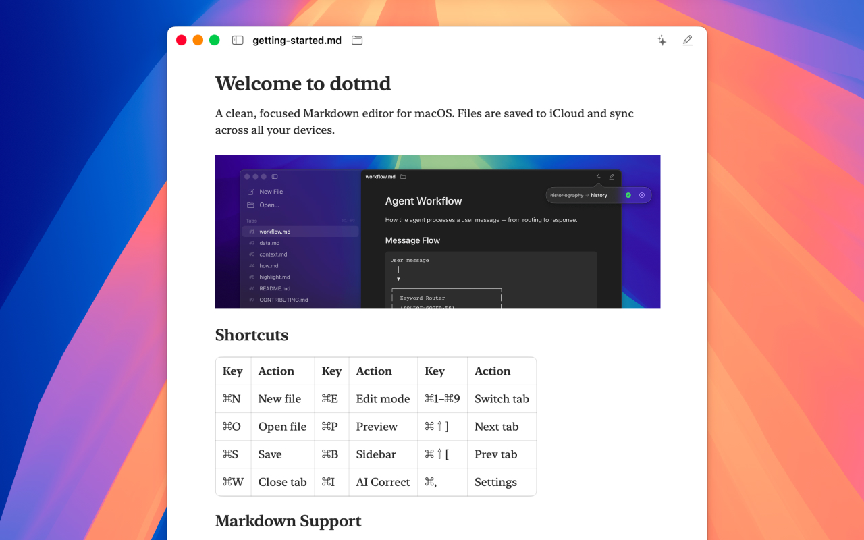The height and width of the screenshot is (540, 864).
Task: Click the embedded app screenshot image
Action: coord(437,232)
